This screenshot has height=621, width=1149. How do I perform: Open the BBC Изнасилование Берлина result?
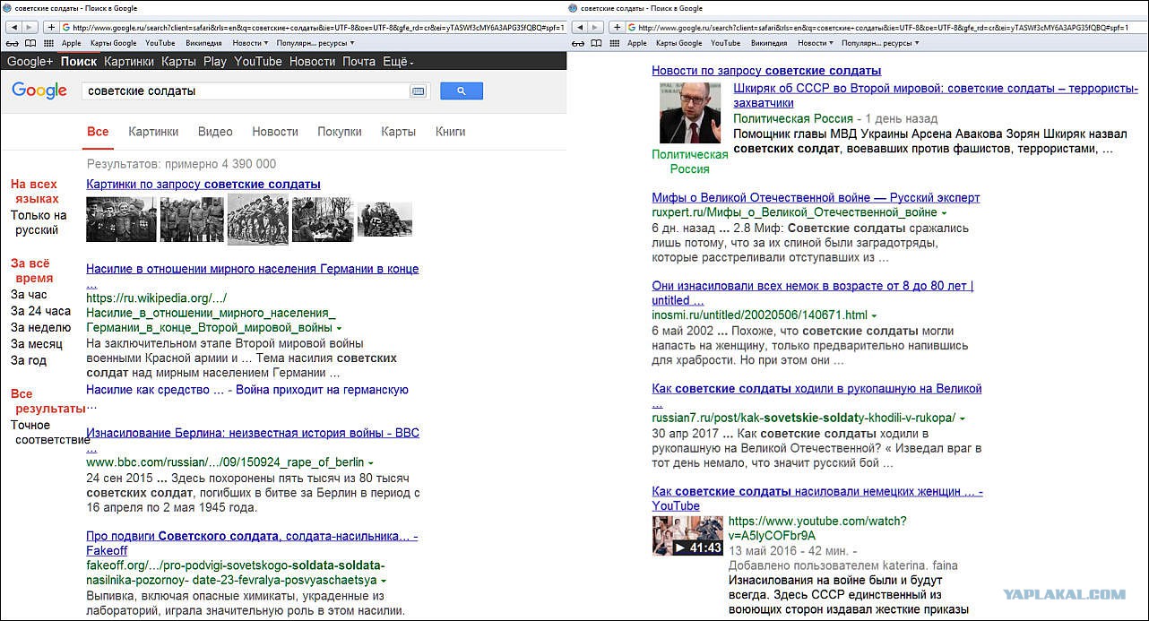[x=253, y=434]
